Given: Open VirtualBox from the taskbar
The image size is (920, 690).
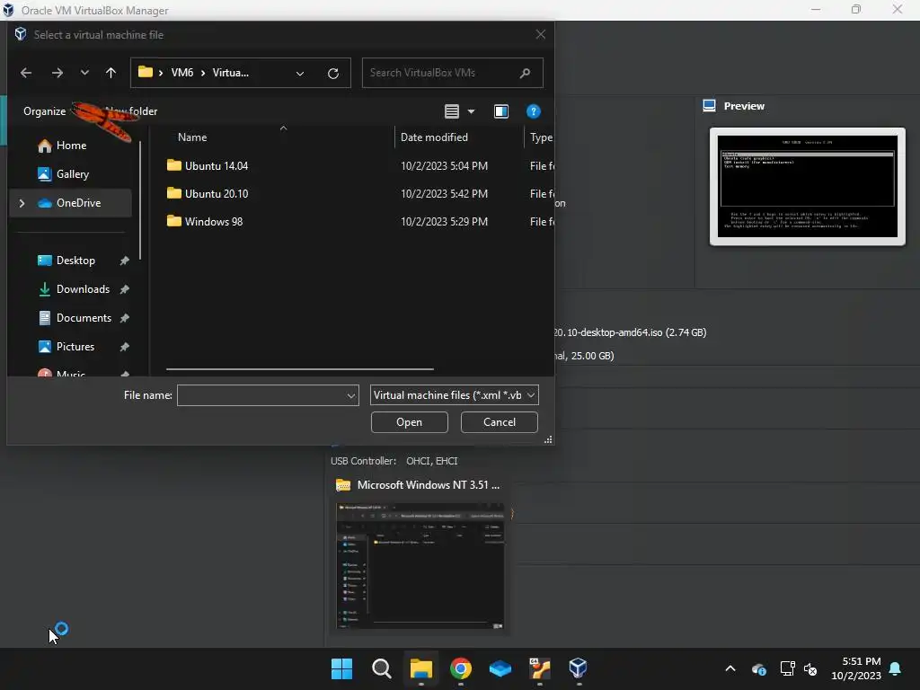Looking at the screenshot, I should pyautogui.click(x=578, y=668).
